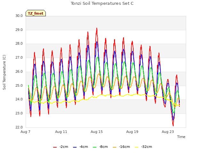This screenshot has height=153, width=205.
Task: Click the 24.0 y-axis tick label
Action: pos(19,99)
